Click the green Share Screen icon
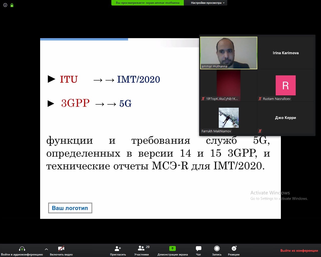The height and width of the screenshot is (257, 321). point(173,248)
